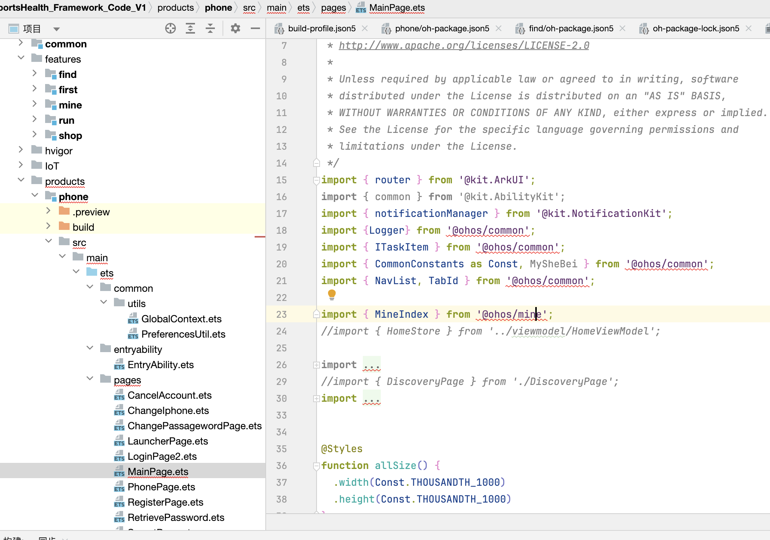Screen dimensions: 770x540
Task: Collapse the entryability folder
Action: click(x=90, y=348)
